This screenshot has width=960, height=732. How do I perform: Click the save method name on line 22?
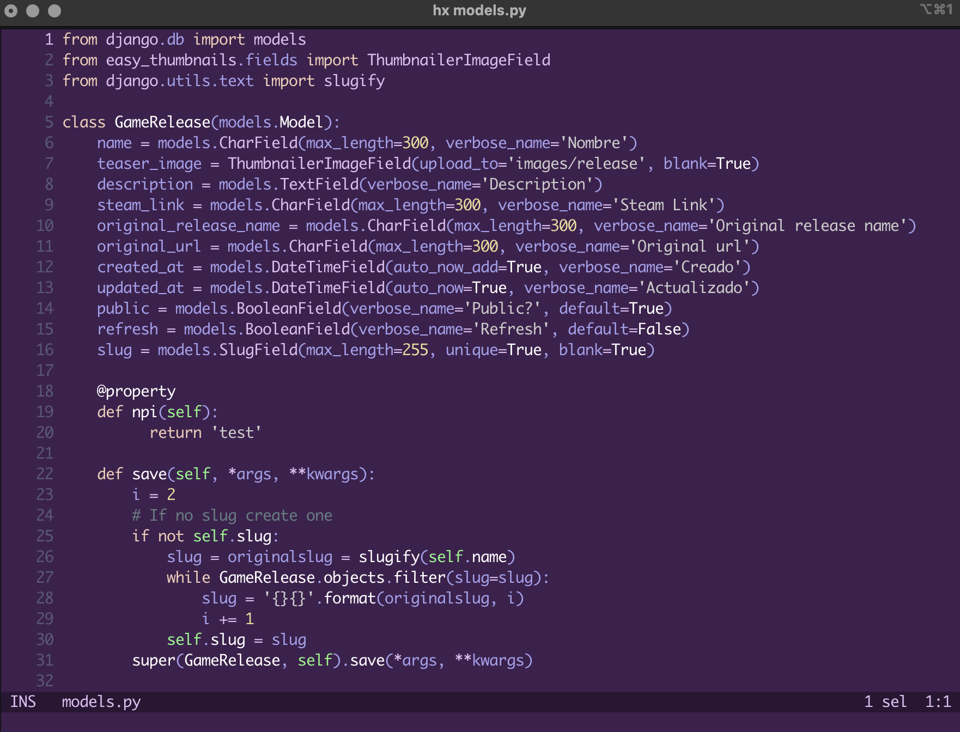click(x=149, y=474)
